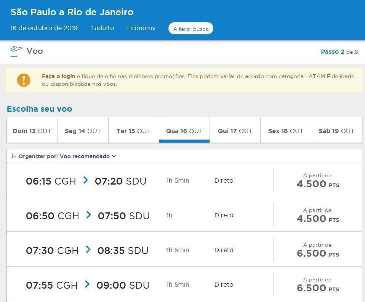Click Direto link on the 06:15 flight
The width and height of the screenshot is (365, 302).
[x=224, y=180]
